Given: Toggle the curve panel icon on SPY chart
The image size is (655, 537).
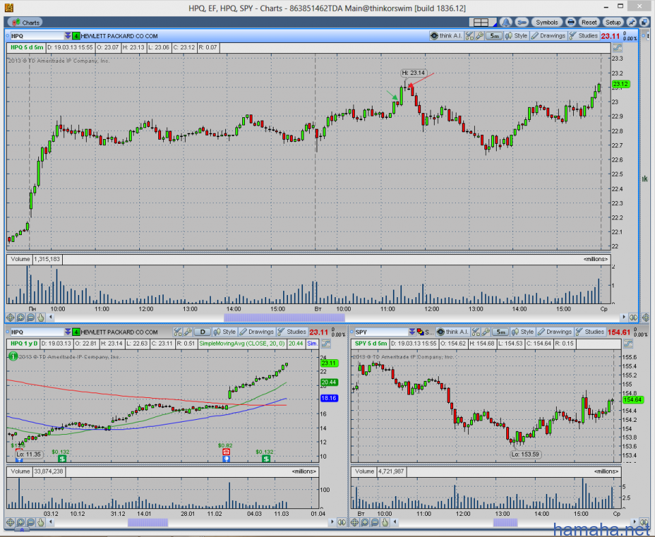Looking at the screenshot, I should pos(628,344).
